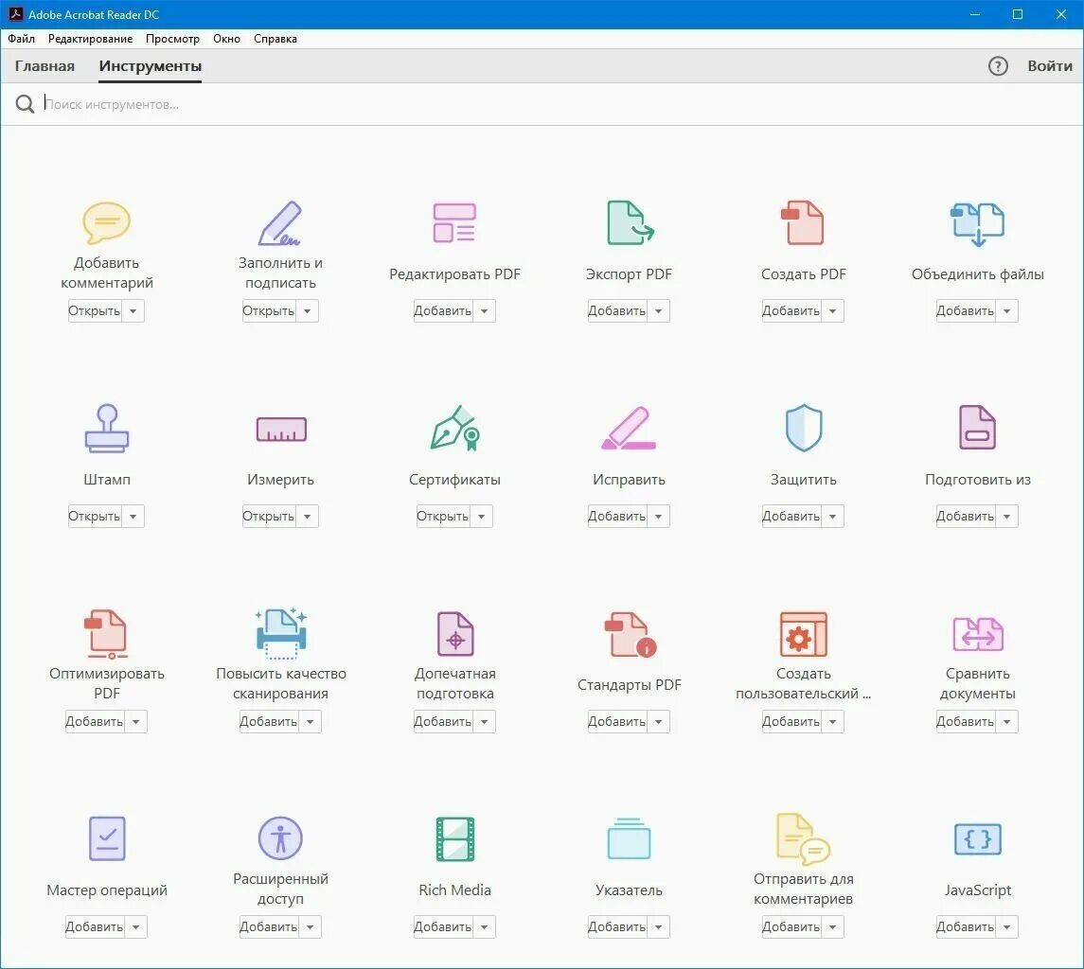This screenshot has width=1084, height=969.
Task: Click the Мастер операций checklist icon
Action: [107, 839]
